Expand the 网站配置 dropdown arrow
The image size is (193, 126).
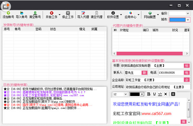point(158,15)
